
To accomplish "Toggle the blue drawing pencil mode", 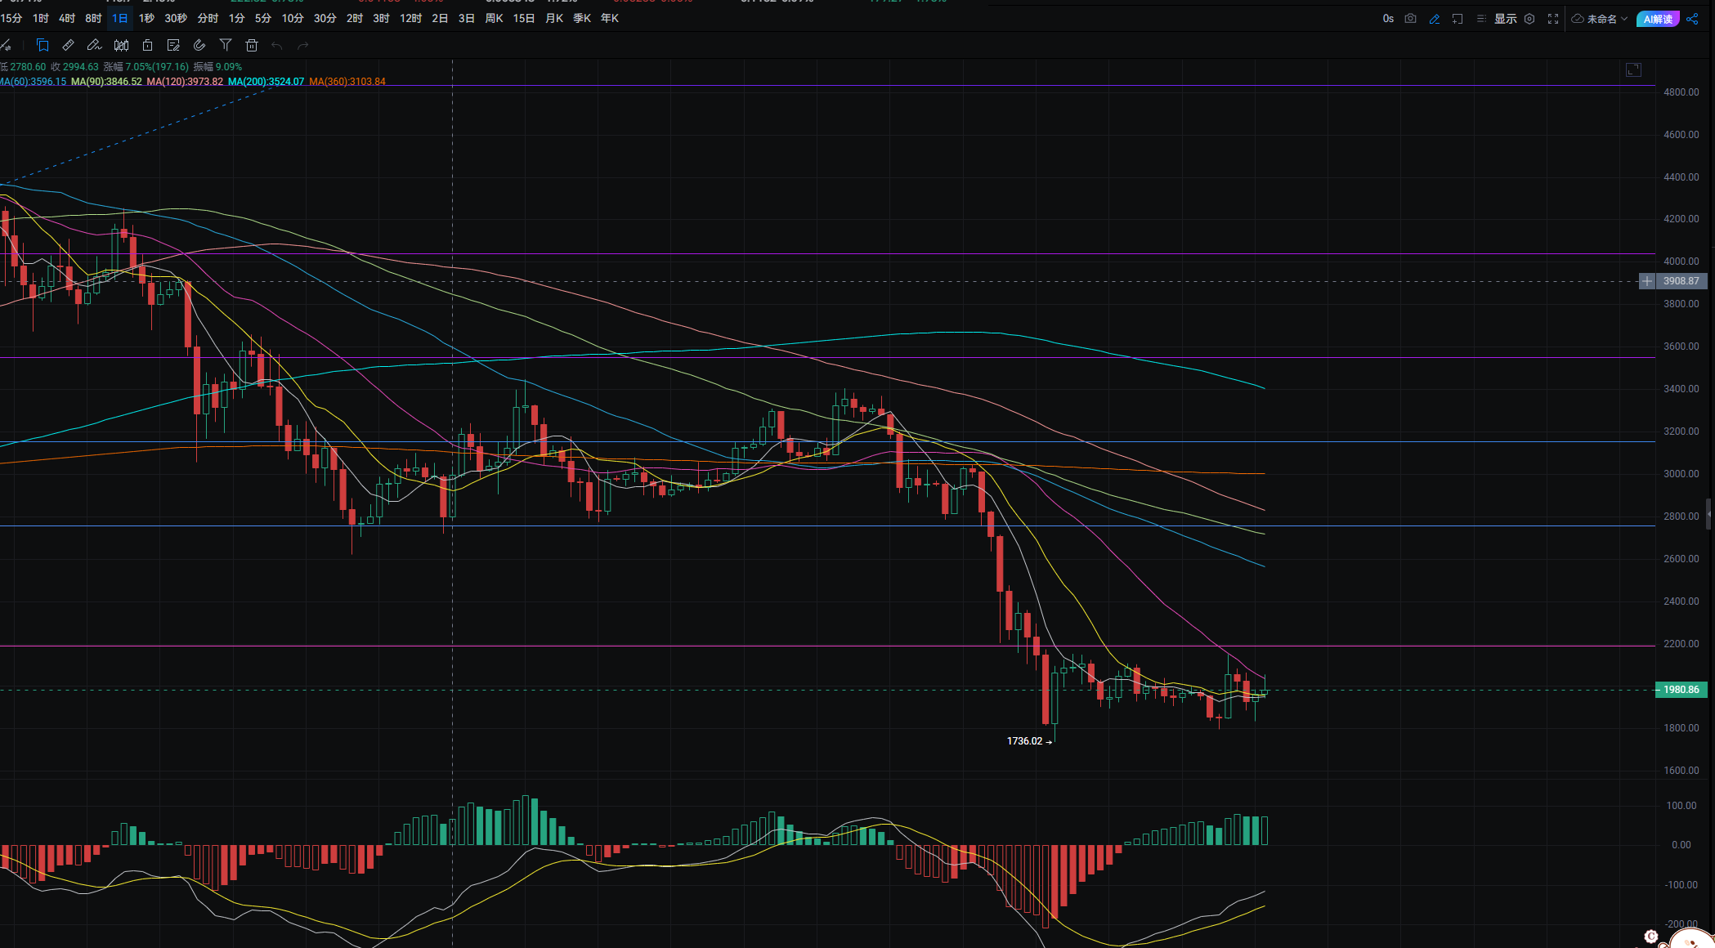I will (x=1434, y=19).
